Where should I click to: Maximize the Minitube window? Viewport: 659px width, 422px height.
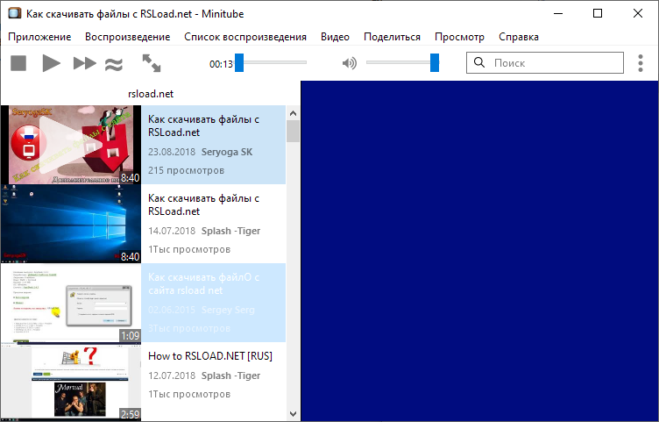(x=598, y=13)
